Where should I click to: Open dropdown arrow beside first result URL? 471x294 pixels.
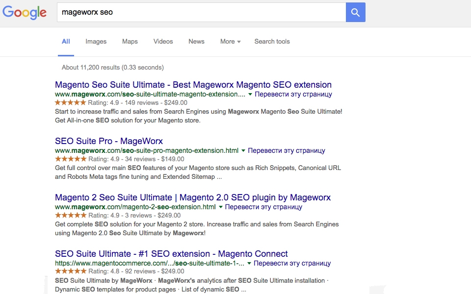pyautogui.click(x=250, y=95)
